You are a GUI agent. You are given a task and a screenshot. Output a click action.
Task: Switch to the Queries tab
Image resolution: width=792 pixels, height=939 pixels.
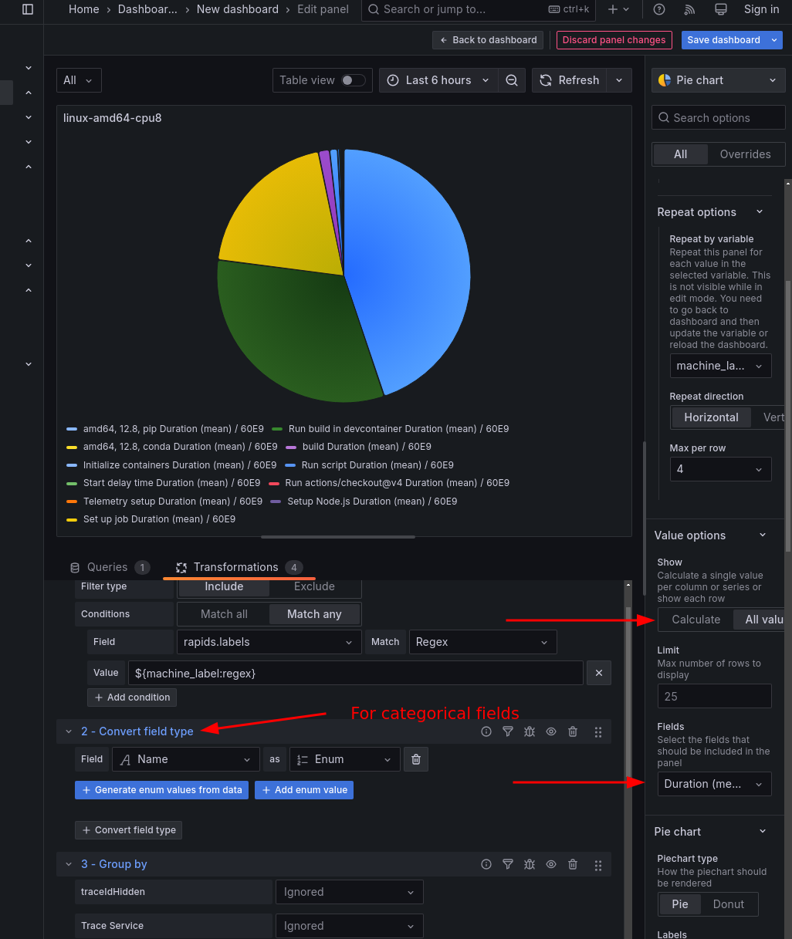107,567
